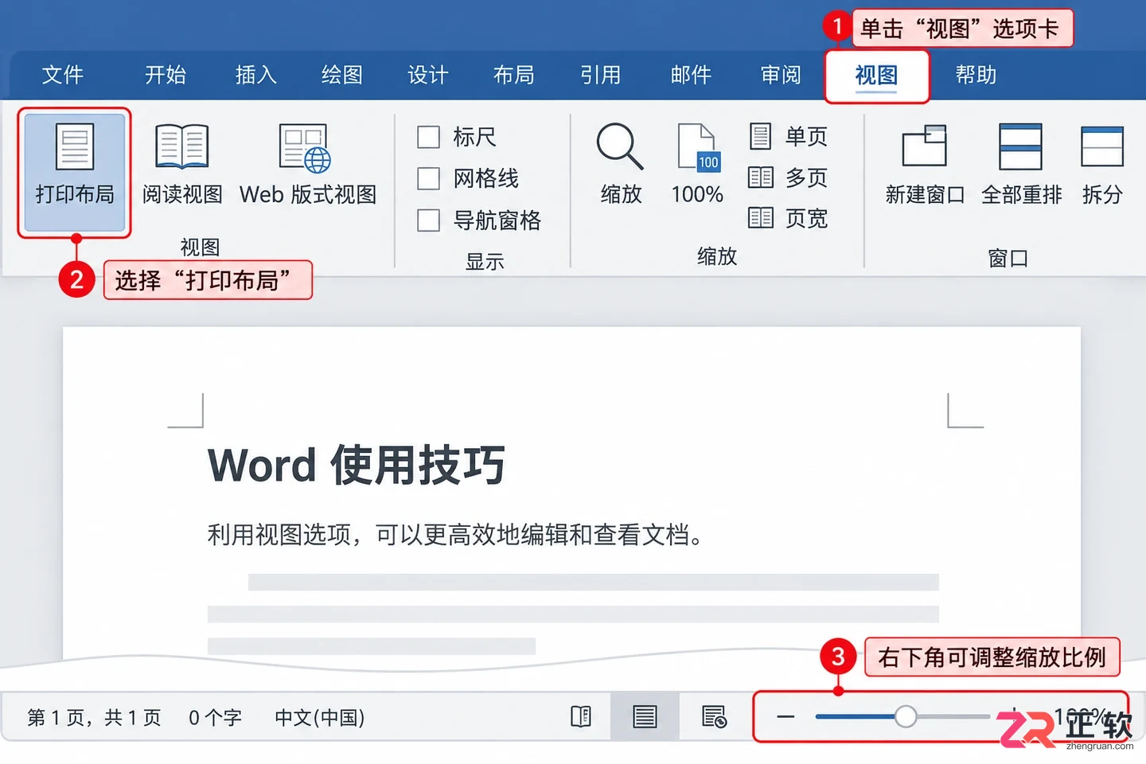Open the 帮助 ribbon tab
Image resolution: width=1146 pixels, height=764 pixels.
tap(976, 75)
